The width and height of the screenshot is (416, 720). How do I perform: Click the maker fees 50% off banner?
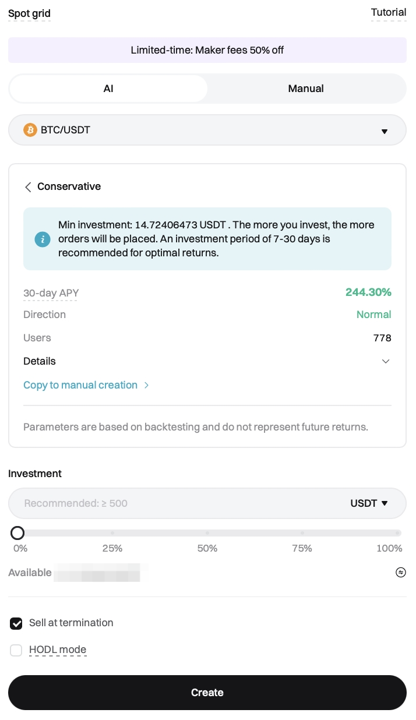[207, 50]
